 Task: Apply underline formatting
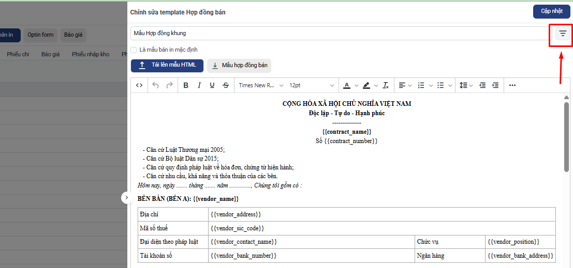tap(212, 85)
